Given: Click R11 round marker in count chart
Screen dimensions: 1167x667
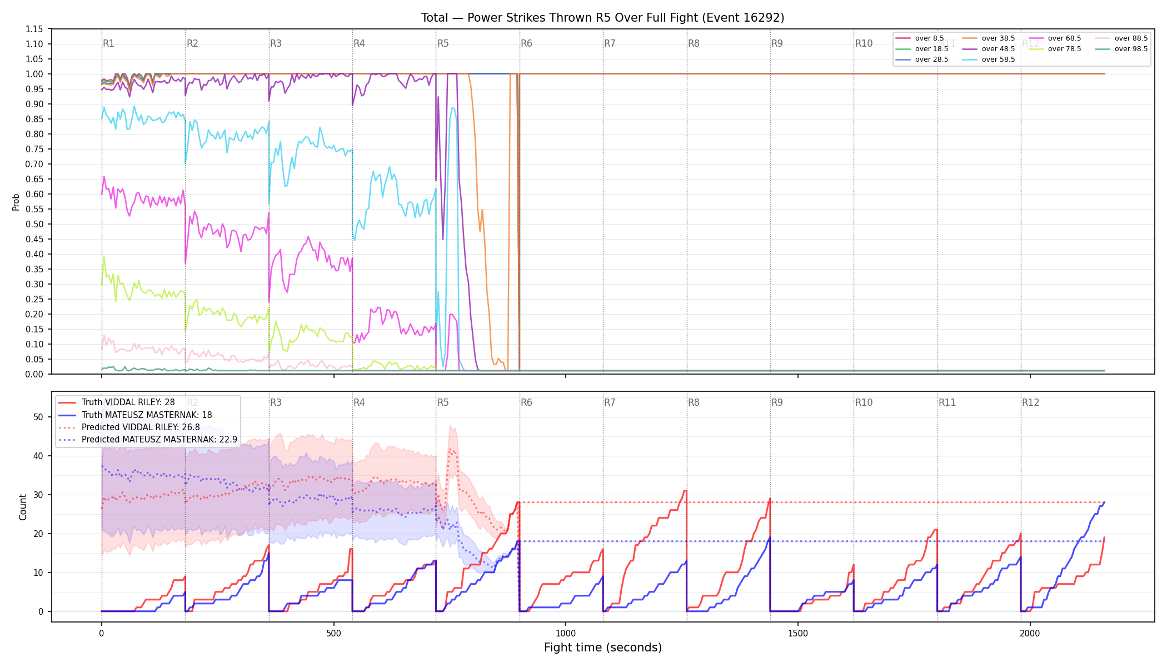Looking at the screenshot, I should point(947,402).
